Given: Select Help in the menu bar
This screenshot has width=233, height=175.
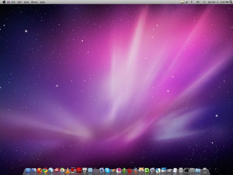Looking at the screenshot, I should [43, 2].
